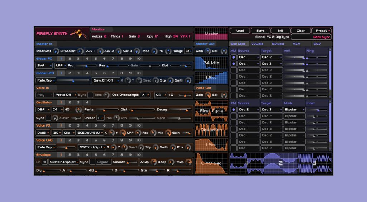This screenshot has height=202, width=367.
Task: Click the Aux 1 knob
Action: [100, 51]
